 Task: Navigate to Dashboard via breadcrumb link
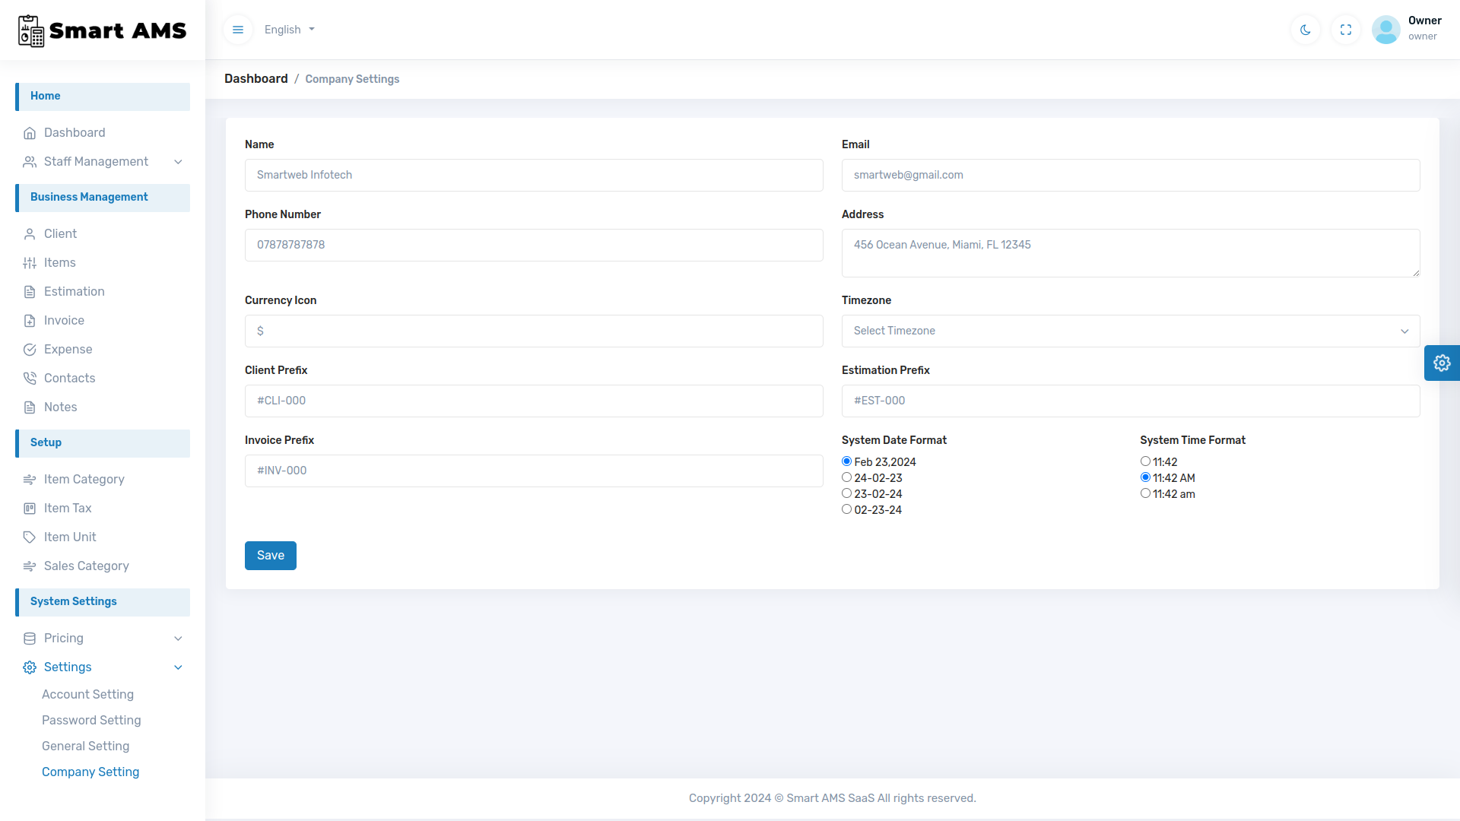(255, 78)
